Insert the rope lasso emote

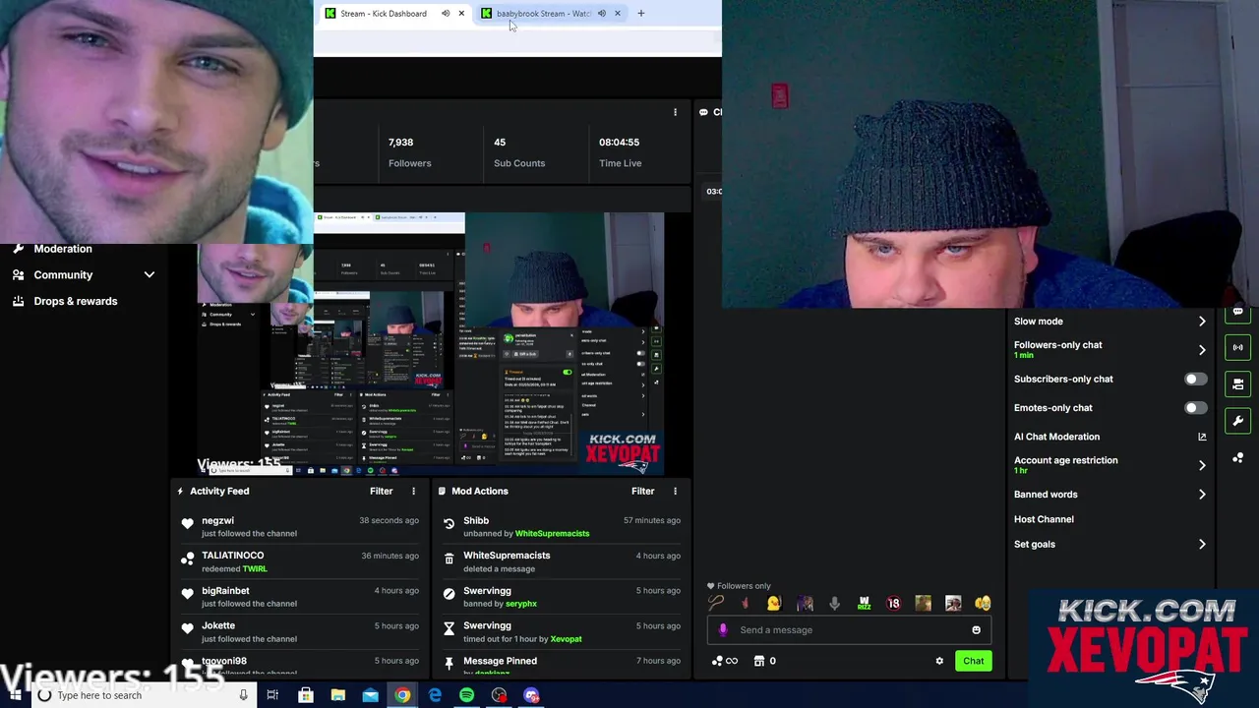(716, 604)
